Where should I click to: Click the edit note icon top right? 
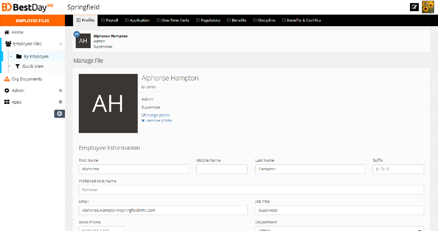pos(414,7)
